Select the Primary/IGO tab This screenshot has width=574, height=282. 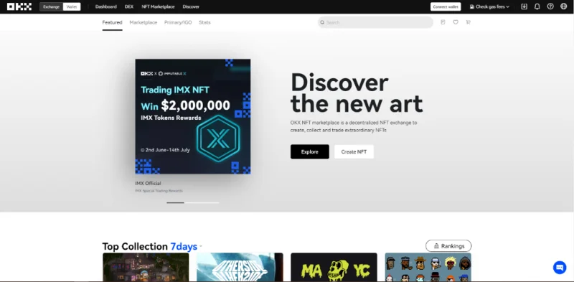178,22
